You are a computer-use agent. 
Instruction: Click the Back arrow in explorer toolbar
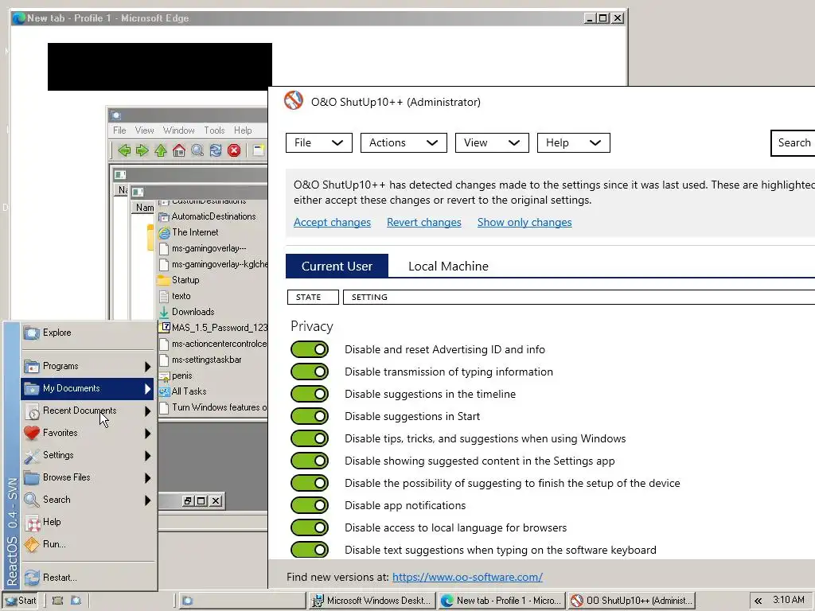coord(123,150)
